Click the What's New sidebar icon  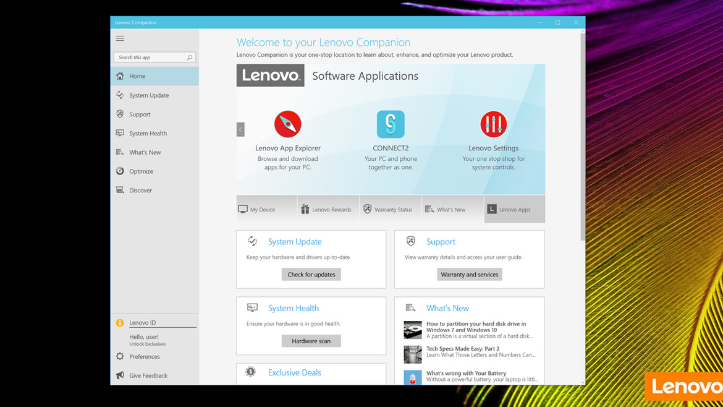(120, 152)
